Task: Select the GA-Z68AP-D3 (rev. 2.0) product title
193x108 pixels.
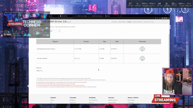Action: (x=55, y=22)
